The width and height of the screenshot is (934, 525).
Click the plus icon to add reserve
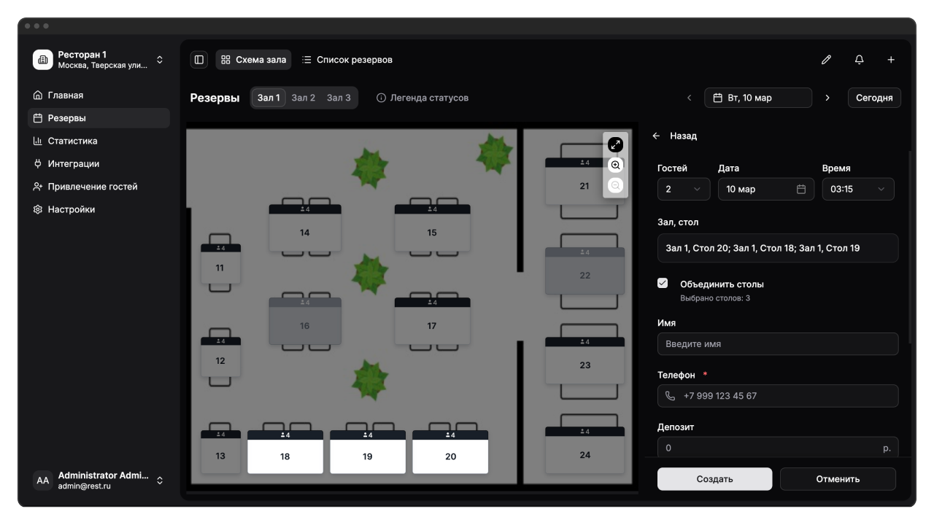891,60
